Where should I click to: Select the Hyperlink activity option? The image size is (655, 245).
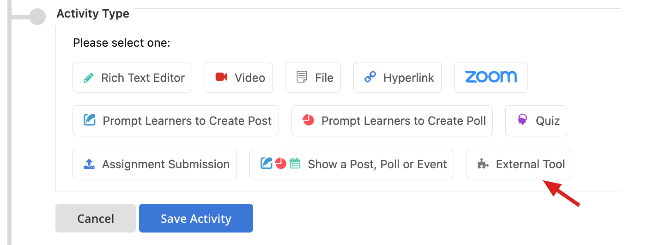click(397, 77)
